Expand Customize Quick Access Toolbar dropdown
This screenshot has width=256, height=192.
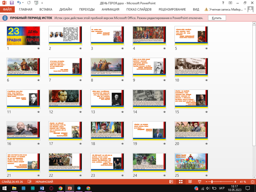point(42,3)
